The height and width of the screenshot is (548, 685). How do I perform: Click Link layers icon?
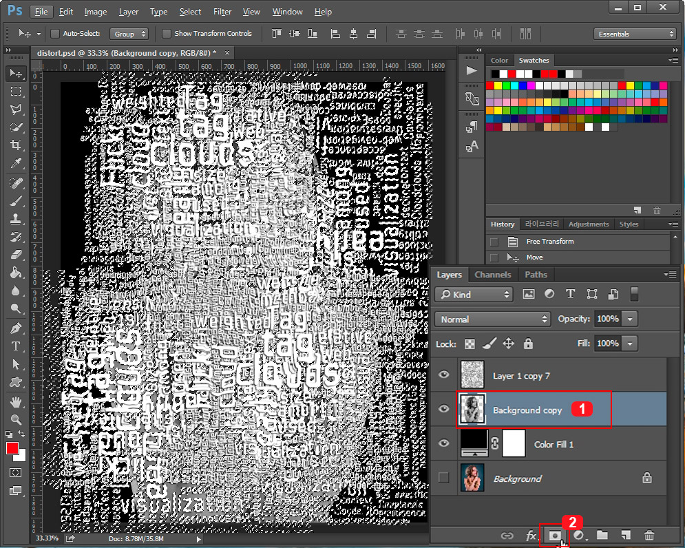[507, 536]
